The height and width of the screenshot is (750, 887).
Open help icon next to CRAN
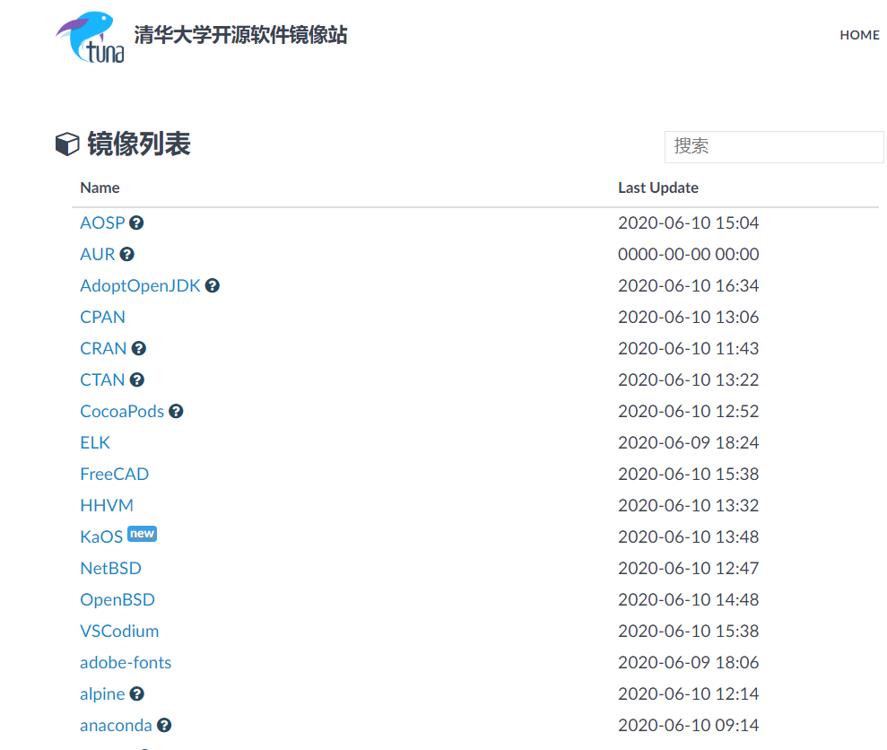(x=139, y=349)
